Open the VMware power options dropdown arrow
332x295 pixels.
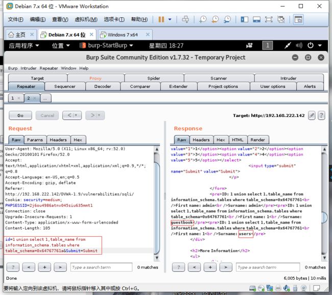(x=170, y=19)
